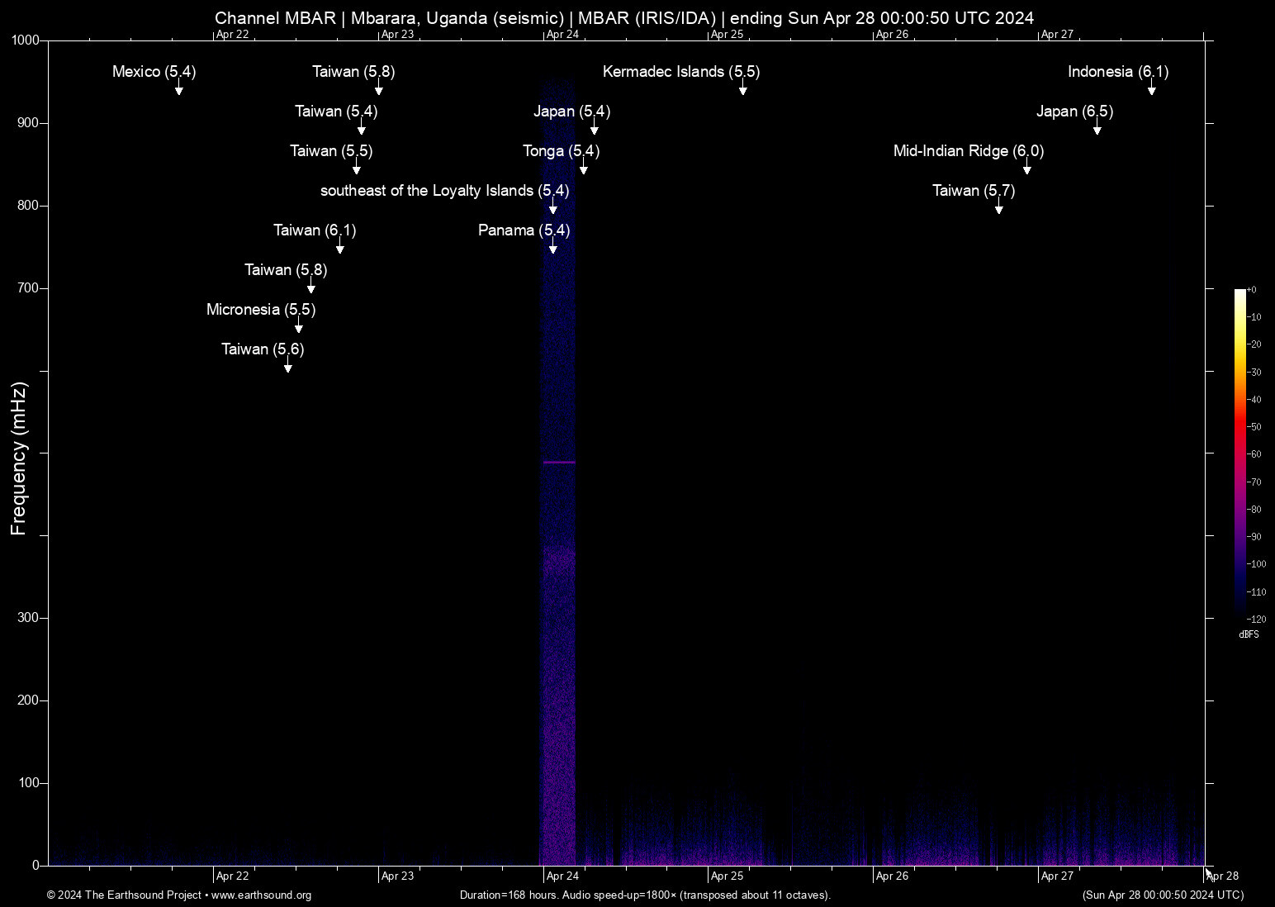Click the Apr 22 tick on bottom axis
This screenshot has height=907, width=1275.
point(232,876)
